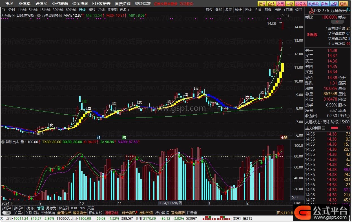Viewport: 352px width, 222px height.
Task: Open the 板块指数 menu
Action: 143,4
